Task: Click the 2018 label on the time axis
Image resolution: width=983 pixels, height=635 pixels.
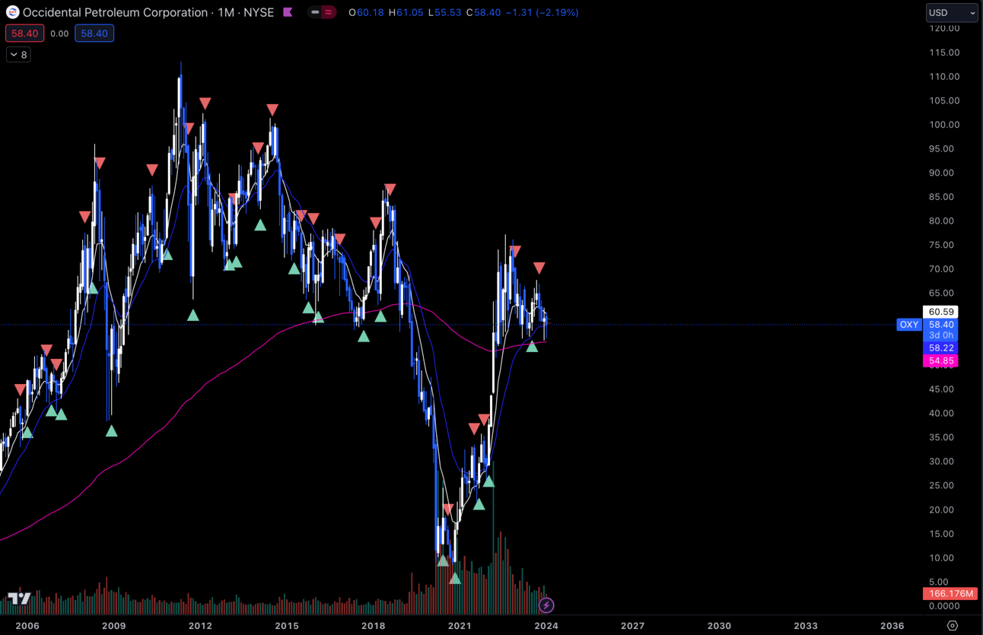Action: tap(373, 626)
